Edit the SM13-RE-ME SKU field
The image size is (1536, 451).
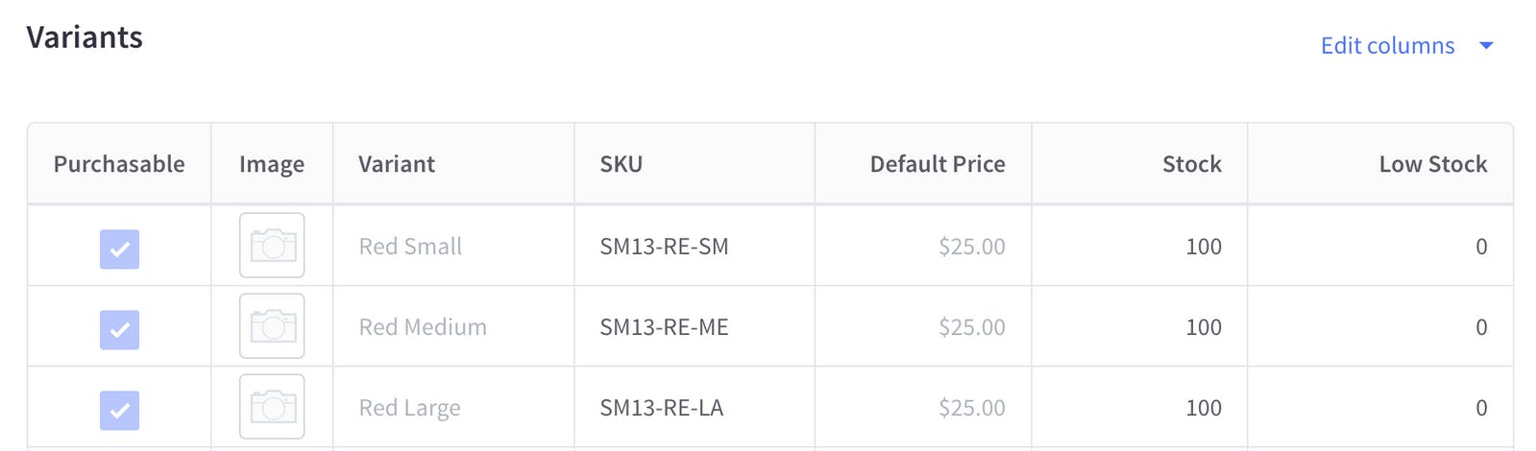coord(695,326)
